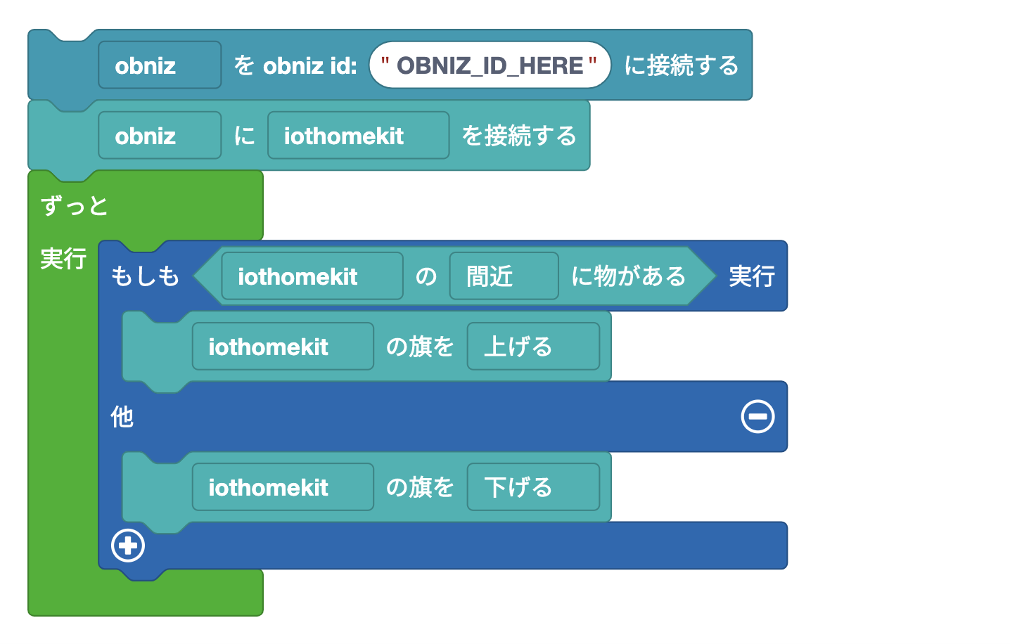
Task: Select the obniz id connection block
Action: (x=675, y=65)
